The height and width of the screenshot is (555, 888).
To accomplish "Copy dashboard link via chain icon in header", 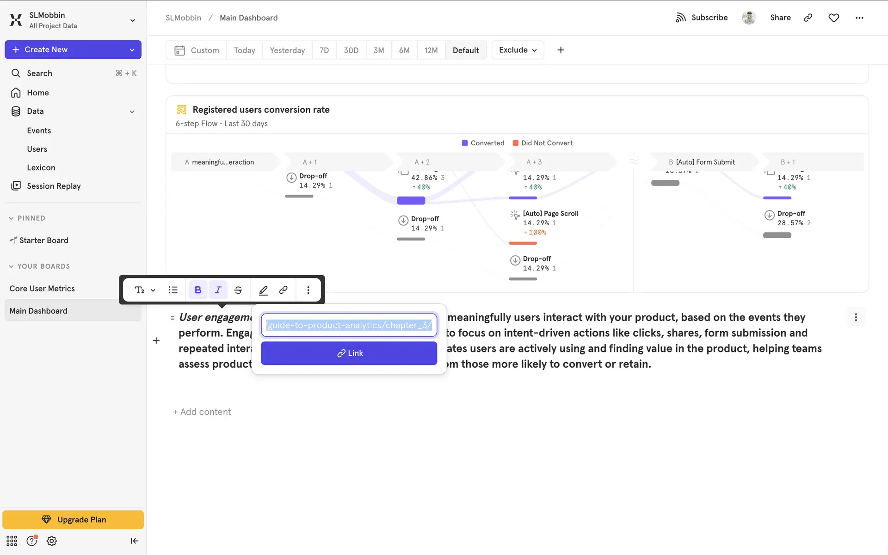I will 808,18.
